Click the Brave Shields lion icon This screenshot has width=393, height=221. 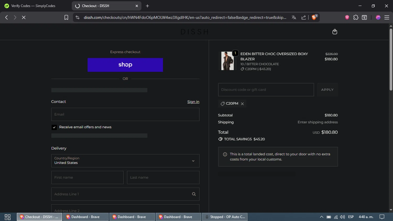(x=314, y=17)
